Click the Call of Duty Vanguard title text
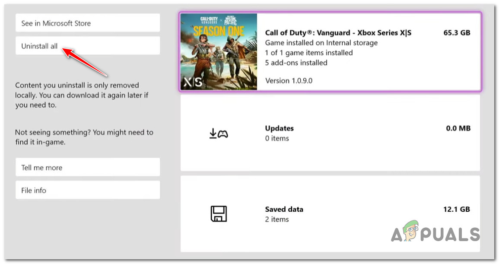Viewport: 499px width, 264px height. click(338, 32)
